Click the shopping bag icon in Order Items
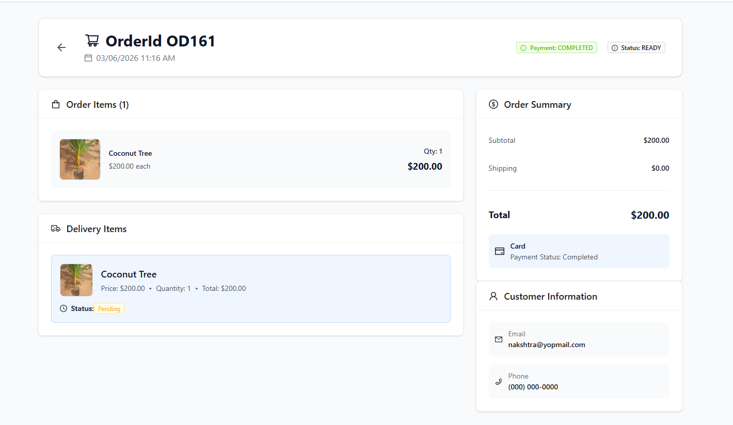The width and height of the screenshot is (733, 425). pyautogui.click(x=56, y=105)
